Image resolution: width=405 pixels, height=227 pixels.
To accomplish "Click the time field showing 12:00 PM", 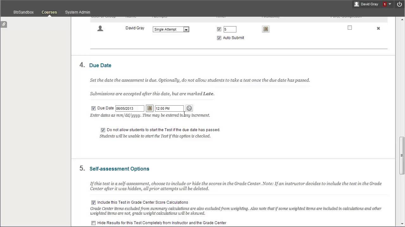I will pyautogui.click(x=169, y=108).
